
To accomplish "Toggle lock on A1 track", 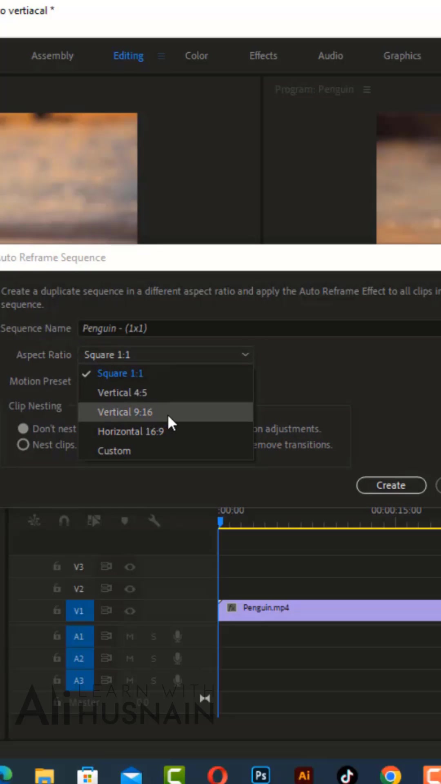I will [x=57, y=636].
